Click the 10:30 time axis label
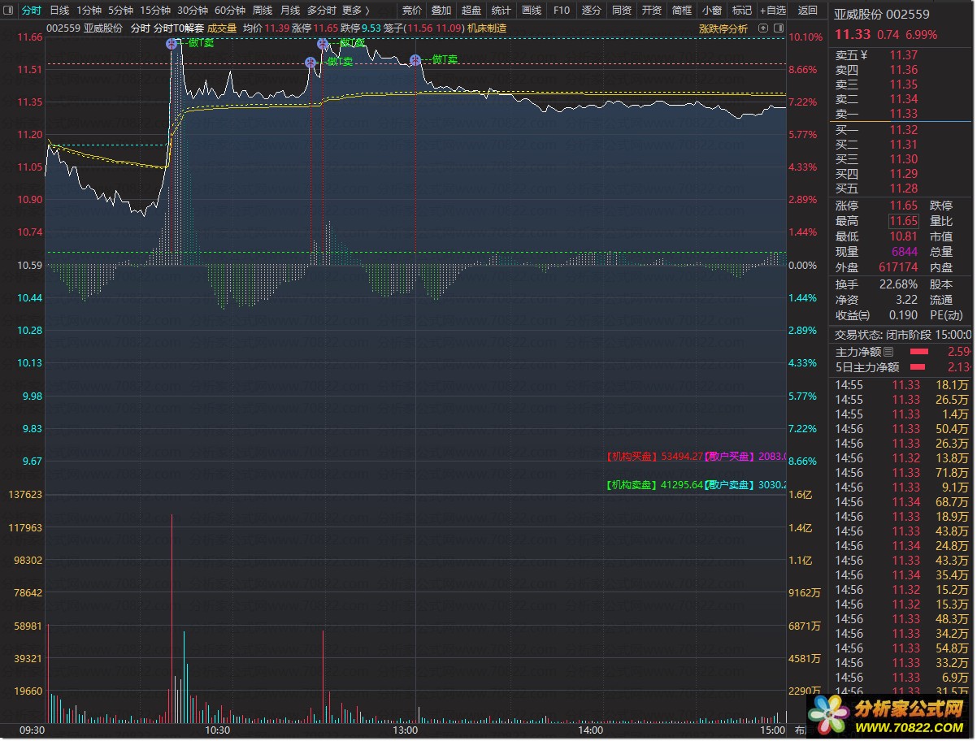 [217, 730]
